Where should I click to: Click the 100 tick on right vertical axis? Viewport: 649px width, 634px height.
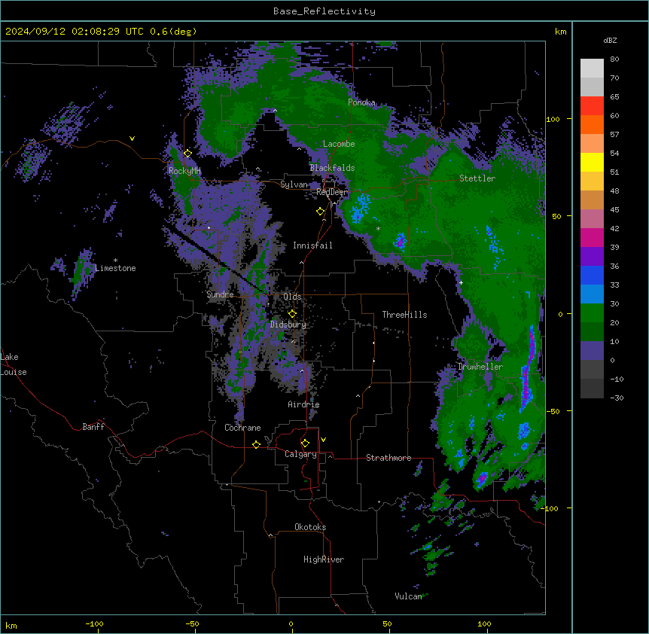[553, 119]
